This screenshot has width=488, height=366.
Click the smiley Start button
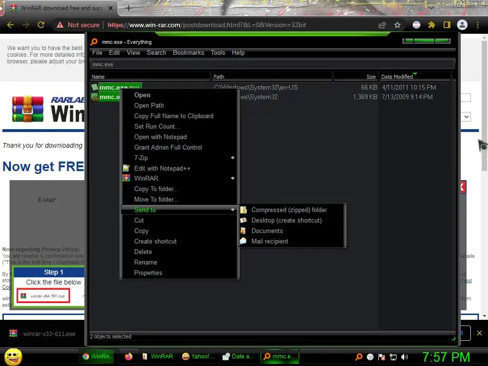click(13, 356)
